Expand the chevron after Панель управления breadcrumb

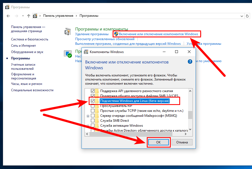pyautogui.click(x=76, y=16)
